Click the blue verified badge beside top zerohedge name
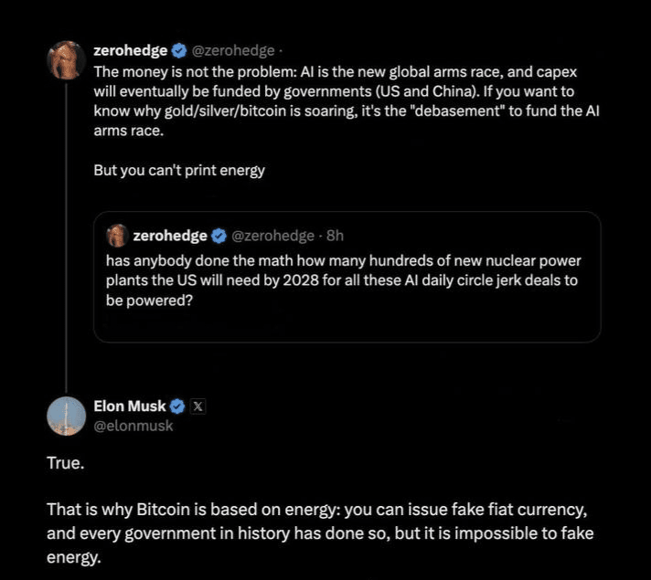Screen dimensions: 651x580 pyautogui.click(x=179, y=50)
